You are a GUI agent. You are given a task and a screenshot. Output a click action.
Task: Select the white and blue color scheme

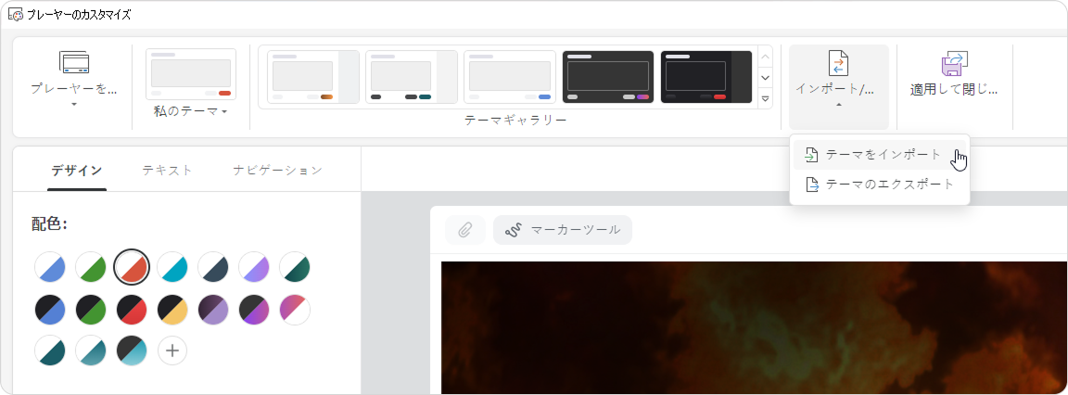point(50,266)
